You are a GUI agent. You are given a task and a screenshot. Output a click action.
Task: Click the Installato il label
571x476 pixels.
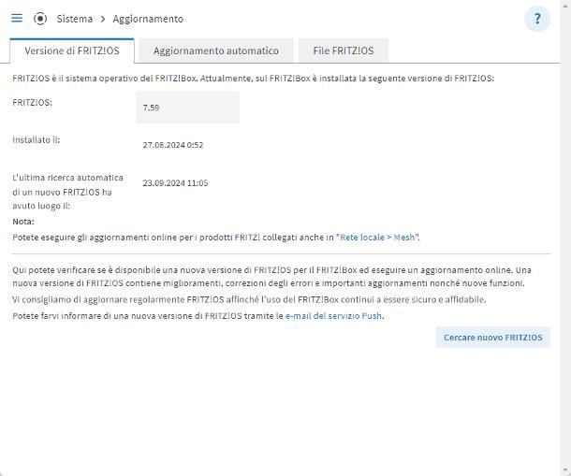[37, 139]
